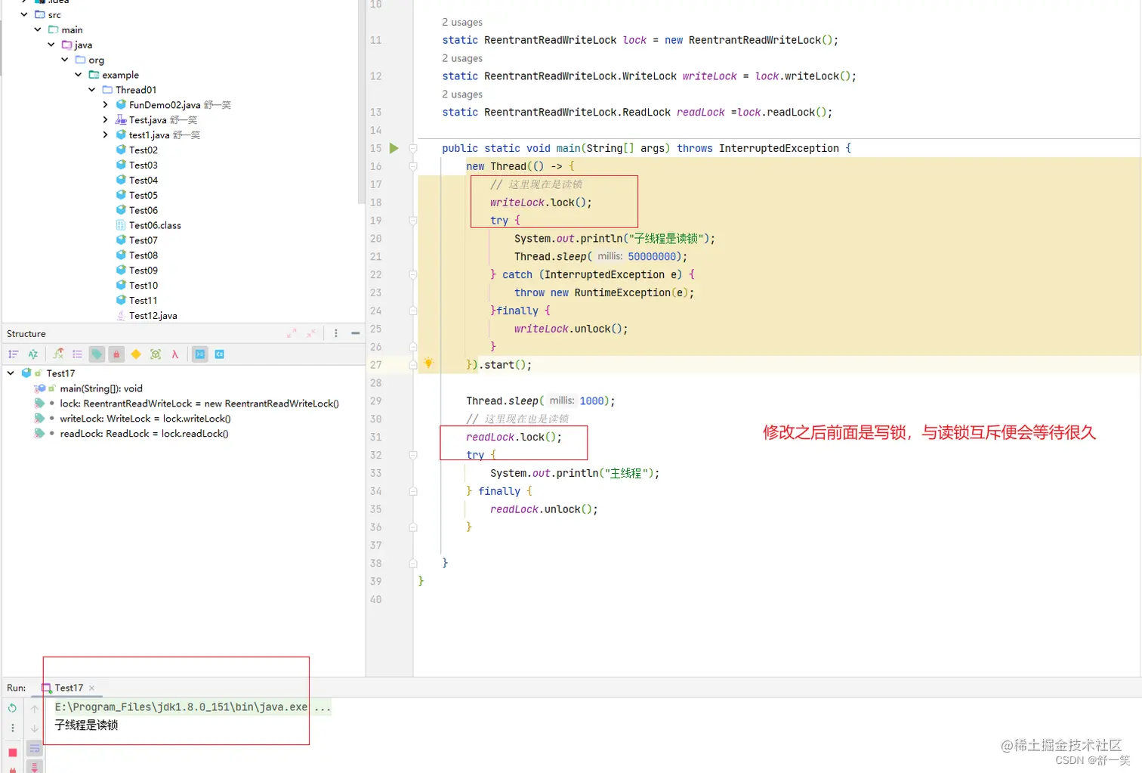Image resolution: width=1142 pixels, height=773 pixels.
Task: Toggle alphabetical sorting in Structure toolbar
Action: pyautogui.click(x=33, y=354)
